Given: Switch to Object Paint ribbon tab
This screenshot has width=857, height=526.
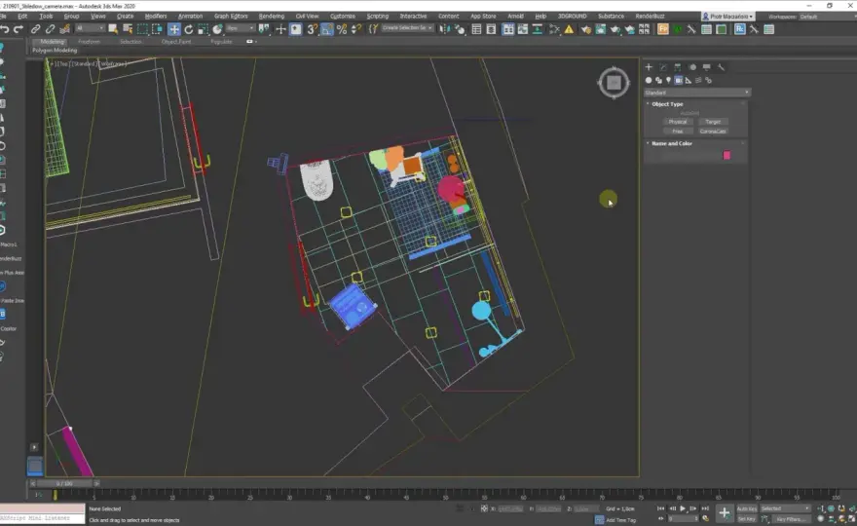Looking at the screenshot, I should (176, 42).
